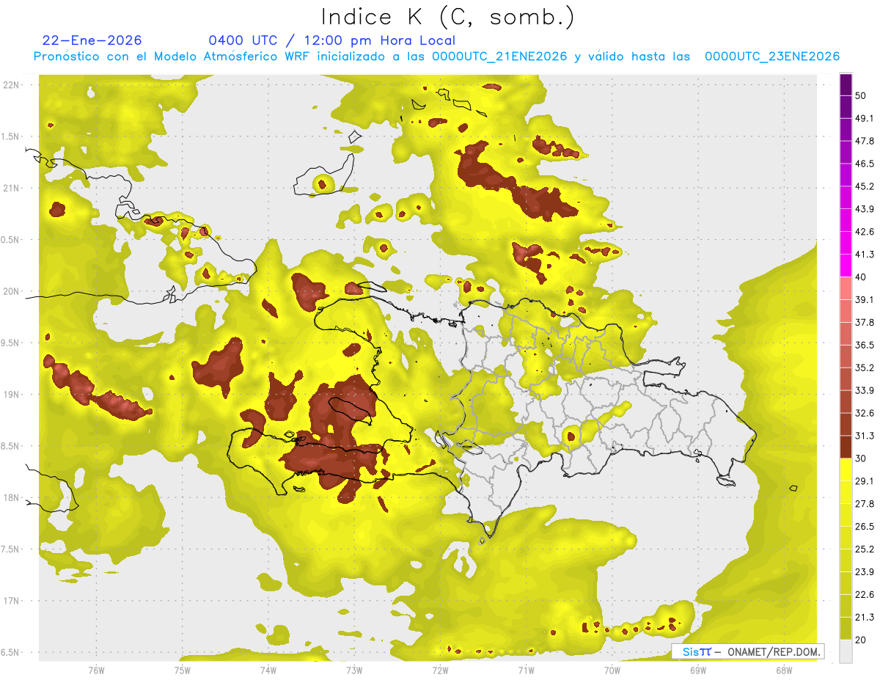
Task: Click the "0400 UTC / 12:00 pm Hora Local" time text
Action: [x=332, y=40]
